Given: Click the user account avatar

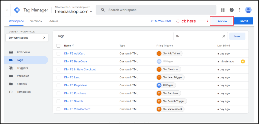Looking at the screenshot, I should pos(248,10).
